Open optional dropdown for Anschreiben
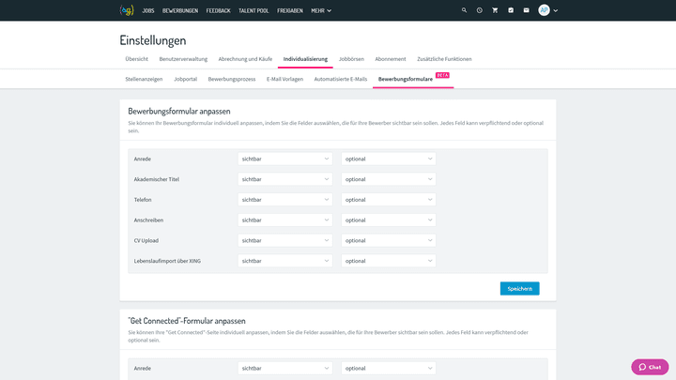Viewport: 676px width, 380px height. click(388, 220)
